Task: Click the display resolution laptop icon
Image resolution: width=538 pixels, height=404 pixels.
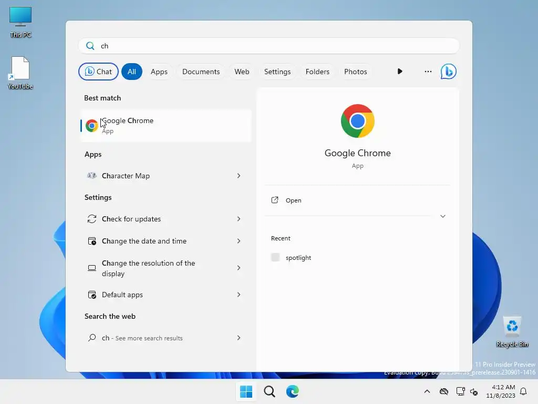Action: (92, 268)
